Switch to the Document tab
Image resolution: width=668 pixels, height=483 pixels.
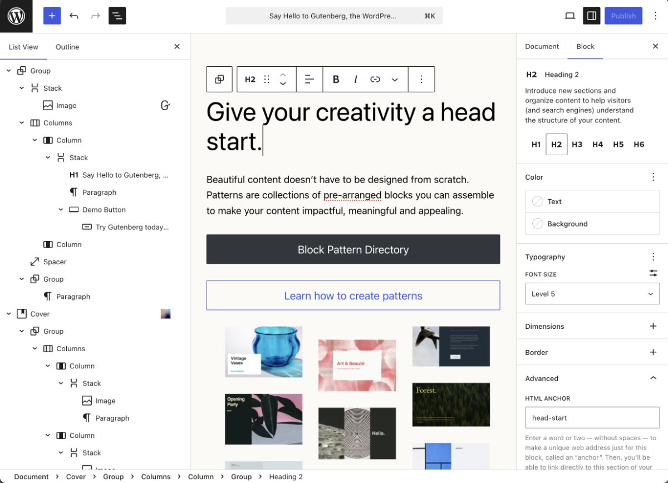pos(542,47)
